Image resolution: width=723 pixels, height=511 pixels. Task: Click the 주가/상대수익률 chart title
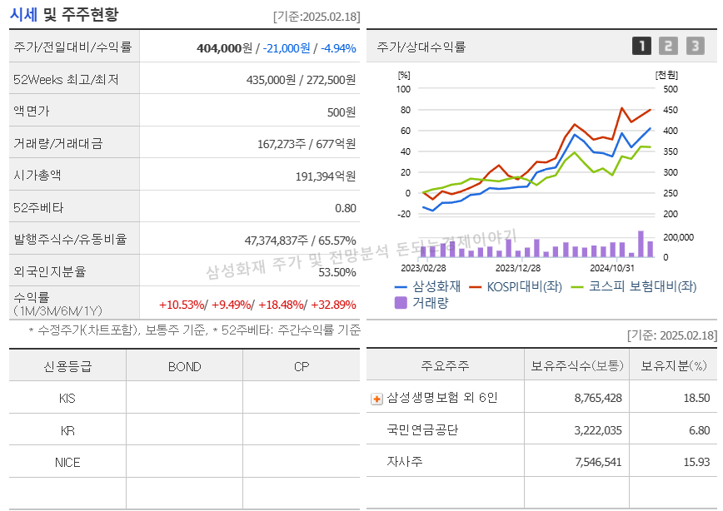click(421, 46)
